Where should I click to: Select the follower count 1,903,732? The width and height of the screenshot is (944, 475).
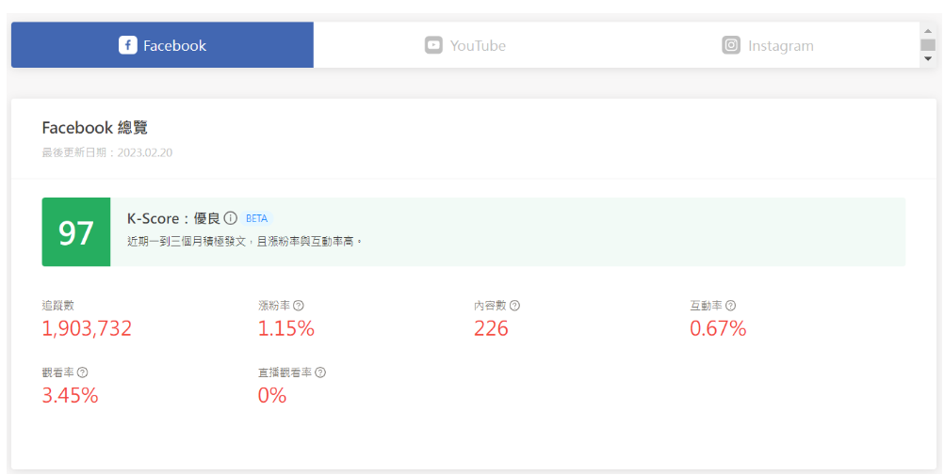[87, 328]
